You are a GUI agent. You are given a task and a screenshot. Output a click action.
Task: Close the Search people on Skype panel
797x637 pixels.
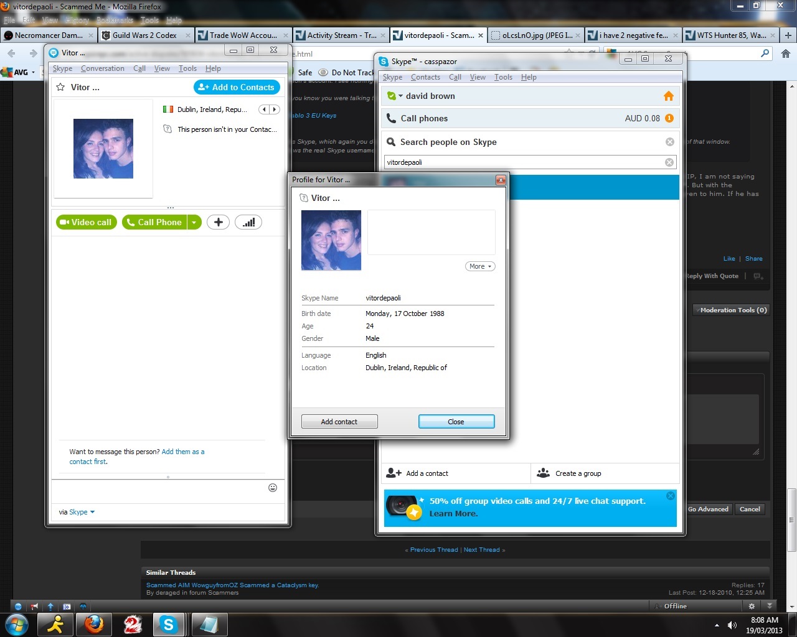click(x=670, y=142)
